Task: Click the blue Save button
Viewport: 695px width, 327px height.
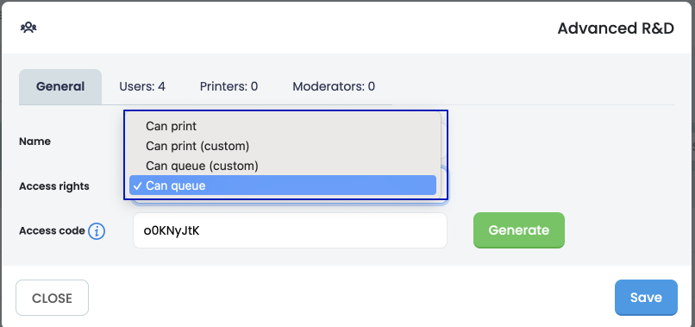Action: 646,298
